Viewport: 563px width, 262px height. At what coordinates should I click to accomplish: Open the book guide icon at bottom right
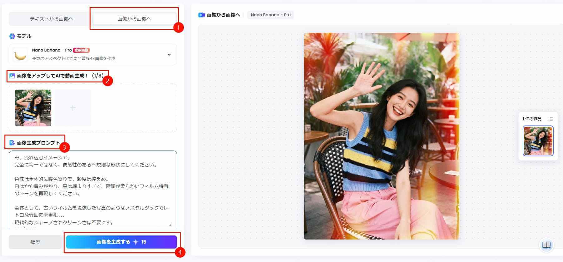pos(546,245)
